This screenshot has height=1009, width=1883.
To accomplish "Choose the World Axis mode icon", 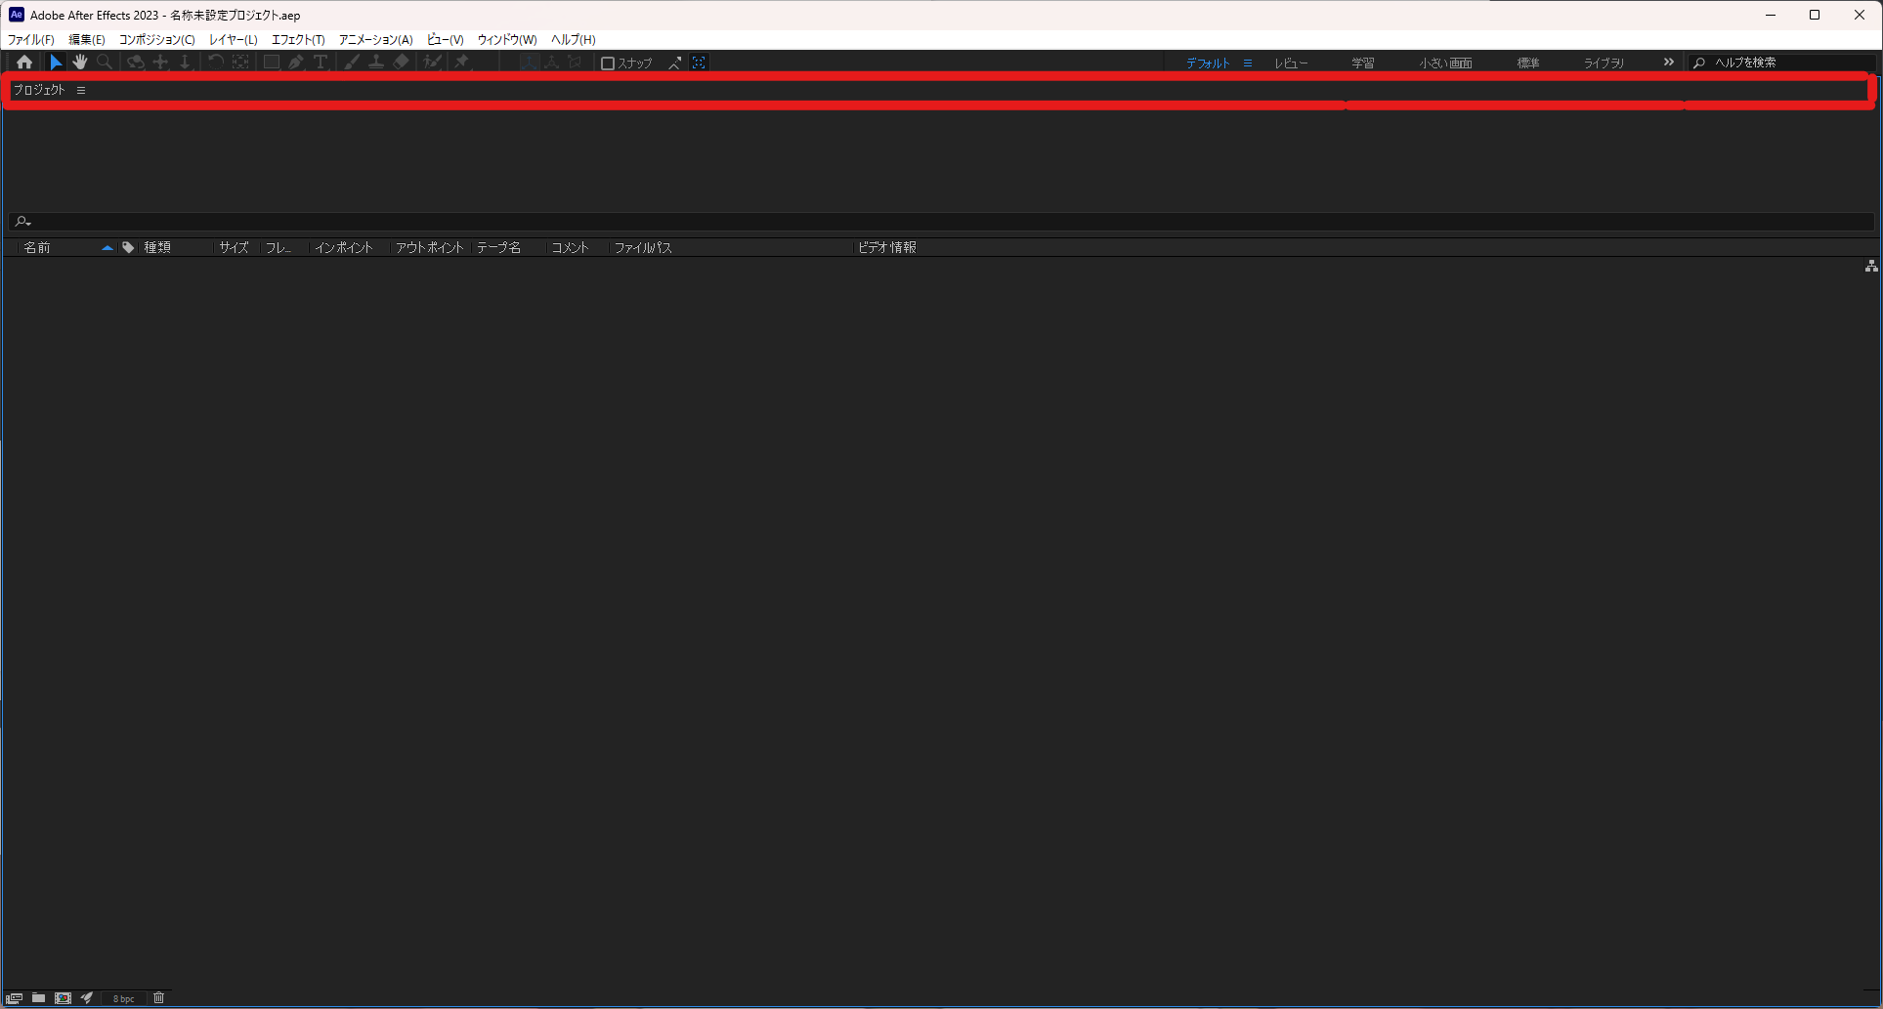I will point(551,63).
